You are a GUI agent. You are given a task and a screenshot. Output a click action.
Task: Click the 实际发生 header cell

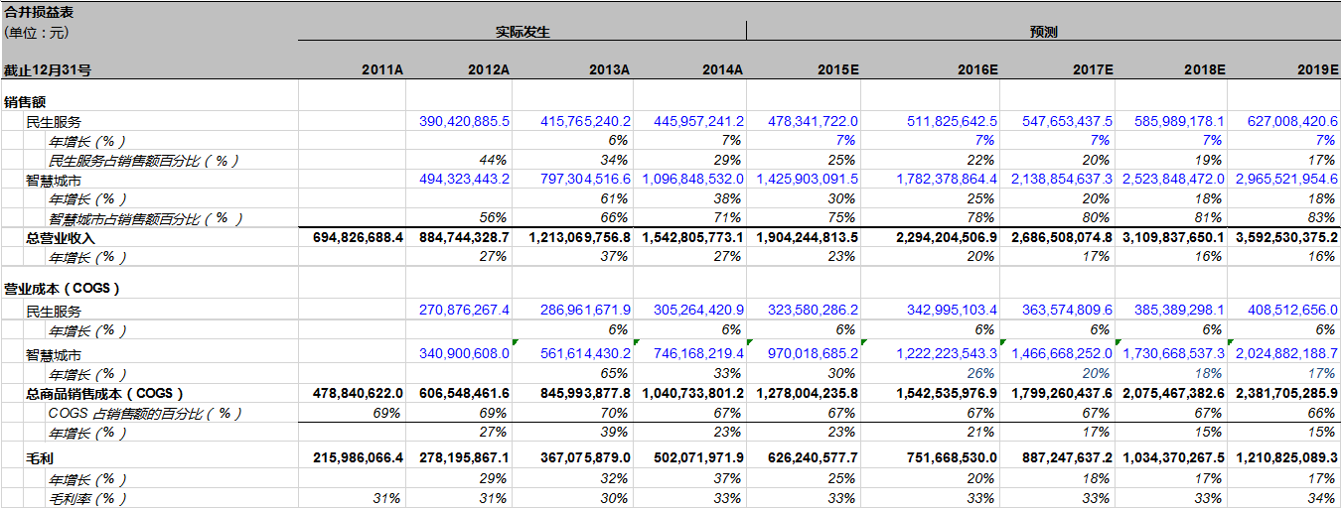point(522,32)
